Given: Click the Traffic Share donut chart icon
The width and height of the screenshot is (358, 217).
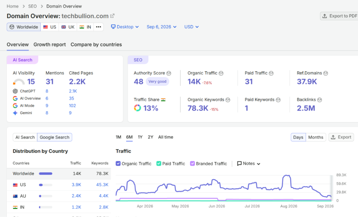Looking at the screenshot, I should pos(137,108).
